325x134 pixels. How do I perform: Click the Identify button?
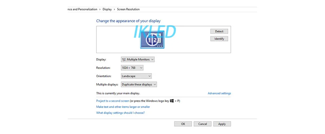tap(219, 39)
